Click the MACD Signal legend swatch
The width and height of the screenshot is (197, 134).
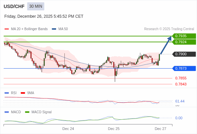click(x=27, y=112)
